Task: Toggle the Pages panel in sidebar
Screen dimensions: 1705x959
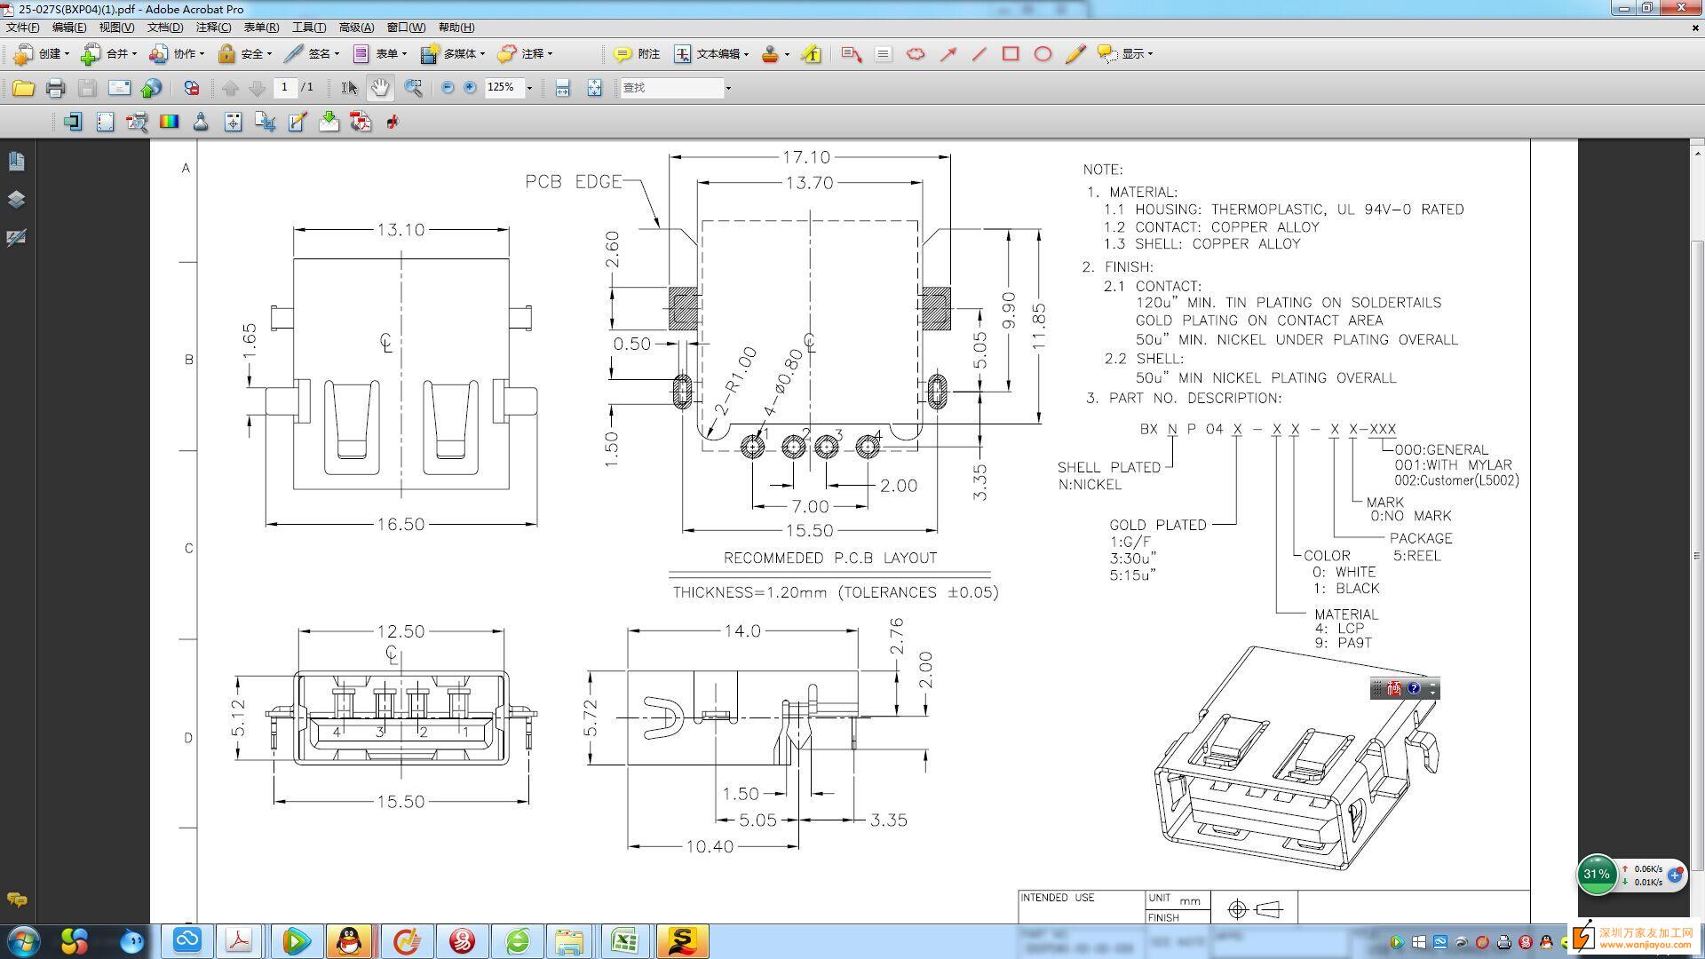Action: tap(16, 161)
